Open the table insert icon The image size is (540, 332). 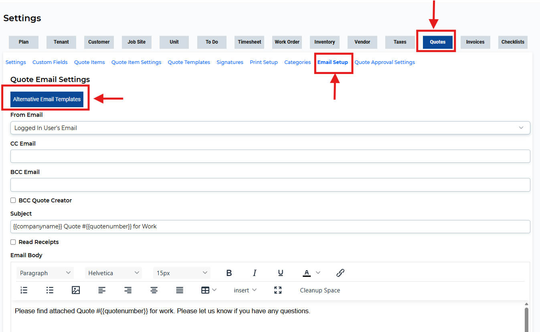[x=205, y=290]
